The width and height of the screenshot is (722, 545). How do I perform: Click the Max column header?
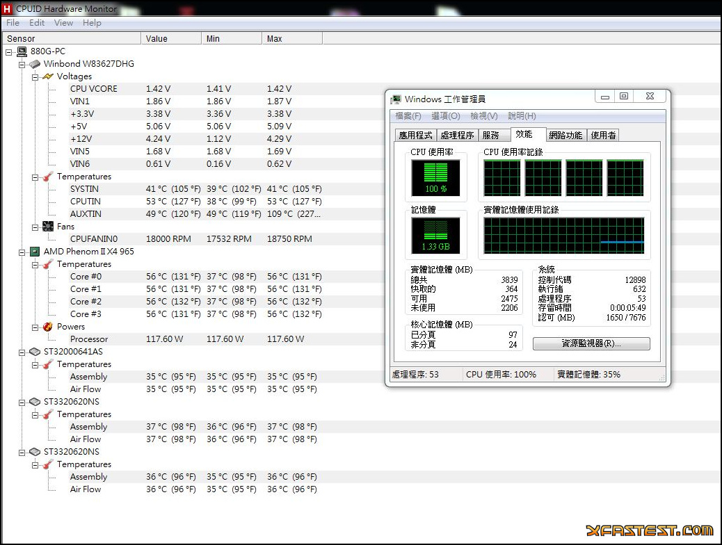coord(292,39)
